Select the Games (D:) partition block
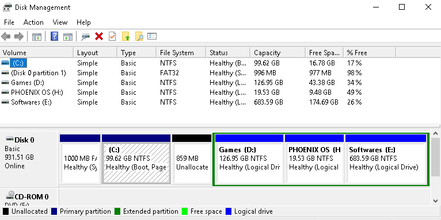The height and width of the screenshot is (220, 441). [249, 159]
